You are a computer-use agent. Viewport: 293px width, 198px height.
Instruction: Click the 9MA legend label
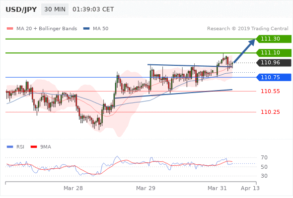tap(46, 147)
